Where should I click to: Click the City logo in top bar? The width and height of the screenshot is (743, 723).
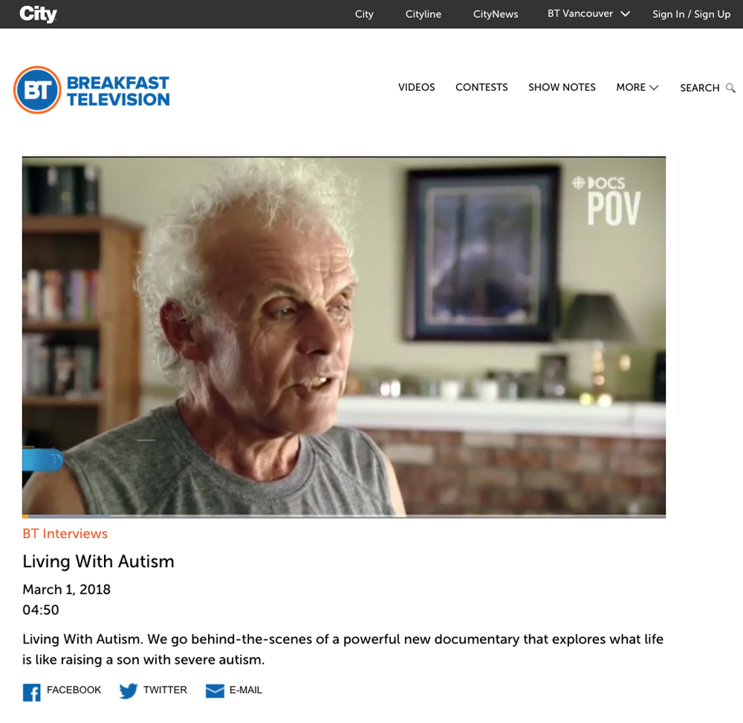[x=38, y=13]
